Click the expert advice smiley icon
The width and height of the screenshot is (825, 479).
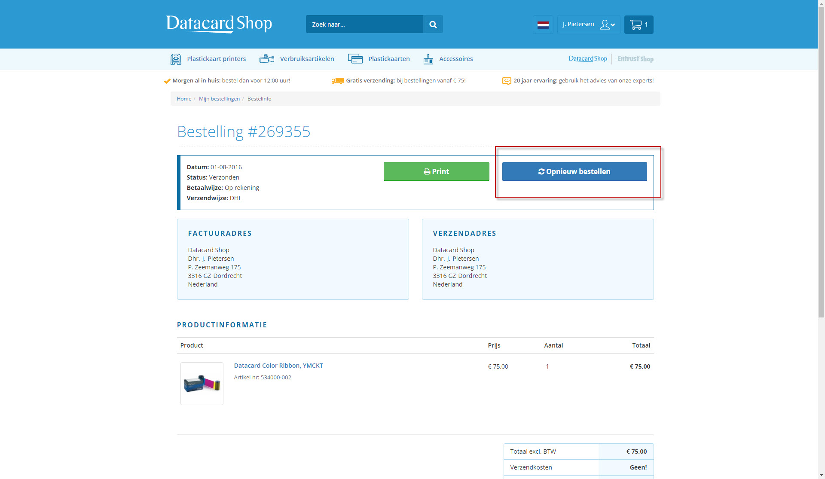(507, 81)
